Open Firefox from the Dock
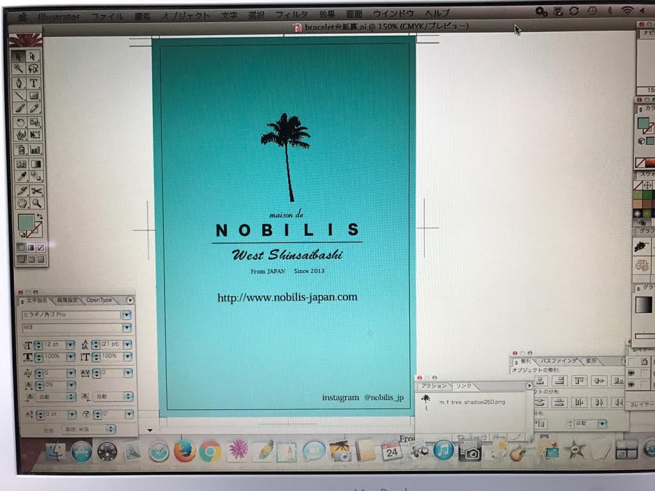The image size is (655, 491). [184, 451]
